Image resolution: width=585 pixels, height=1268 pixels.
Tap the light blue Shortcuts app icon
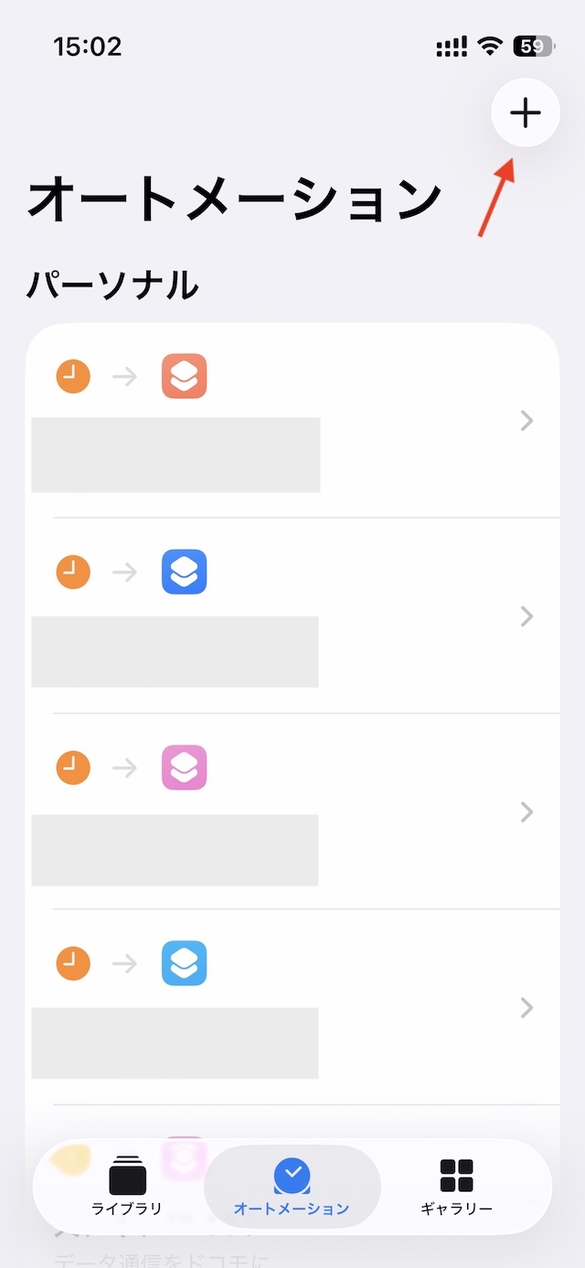[185, 963]
